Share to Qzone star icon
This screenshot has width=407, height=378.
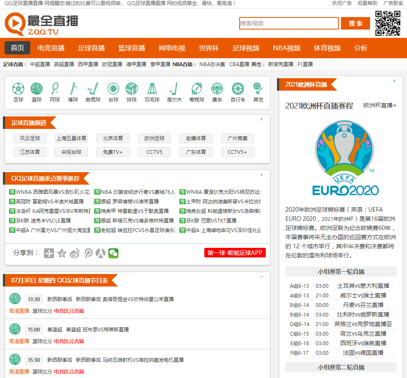[x=62, y=253]
